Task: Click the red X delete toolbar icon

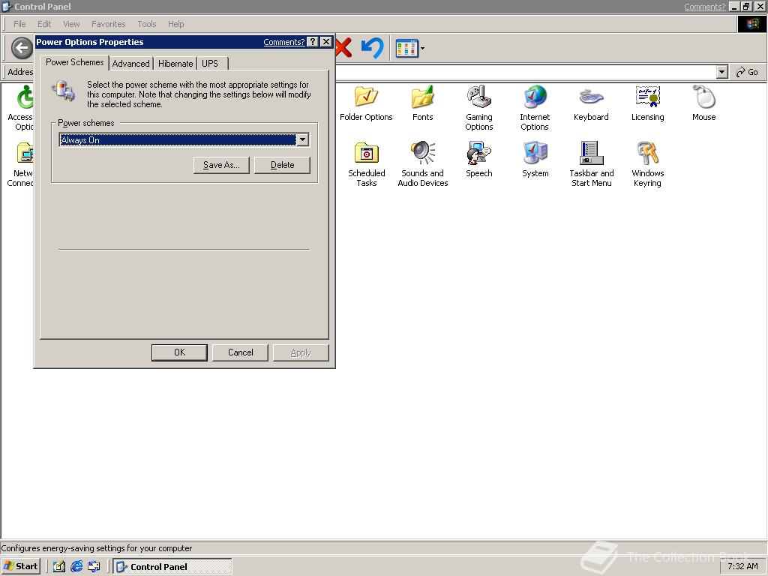Action: (x=344, y=48)
